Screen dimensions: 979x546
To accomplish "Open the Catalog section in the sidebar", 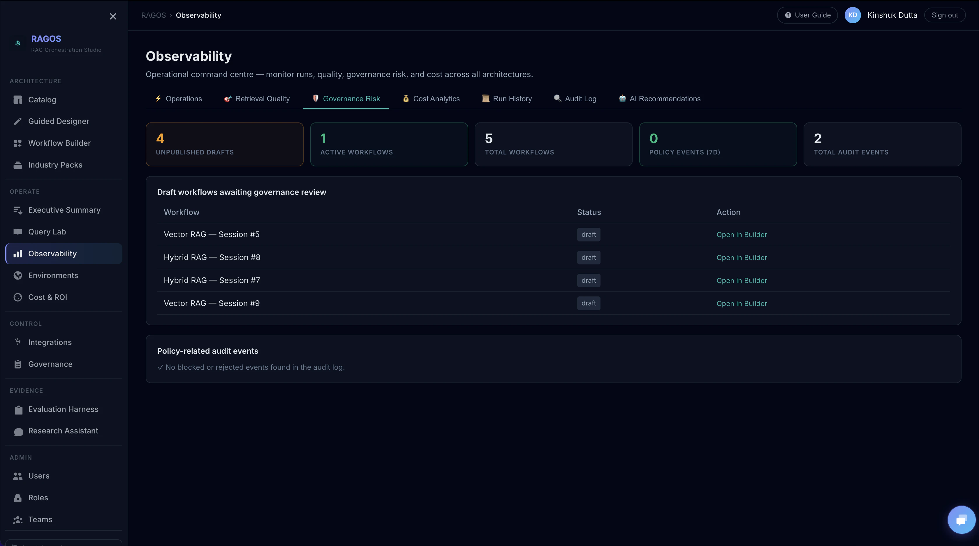I will pyautogui.click(x=42, y=99).
